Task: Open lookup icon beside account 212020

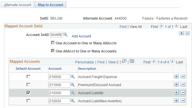Action: [x=73, y=101]
